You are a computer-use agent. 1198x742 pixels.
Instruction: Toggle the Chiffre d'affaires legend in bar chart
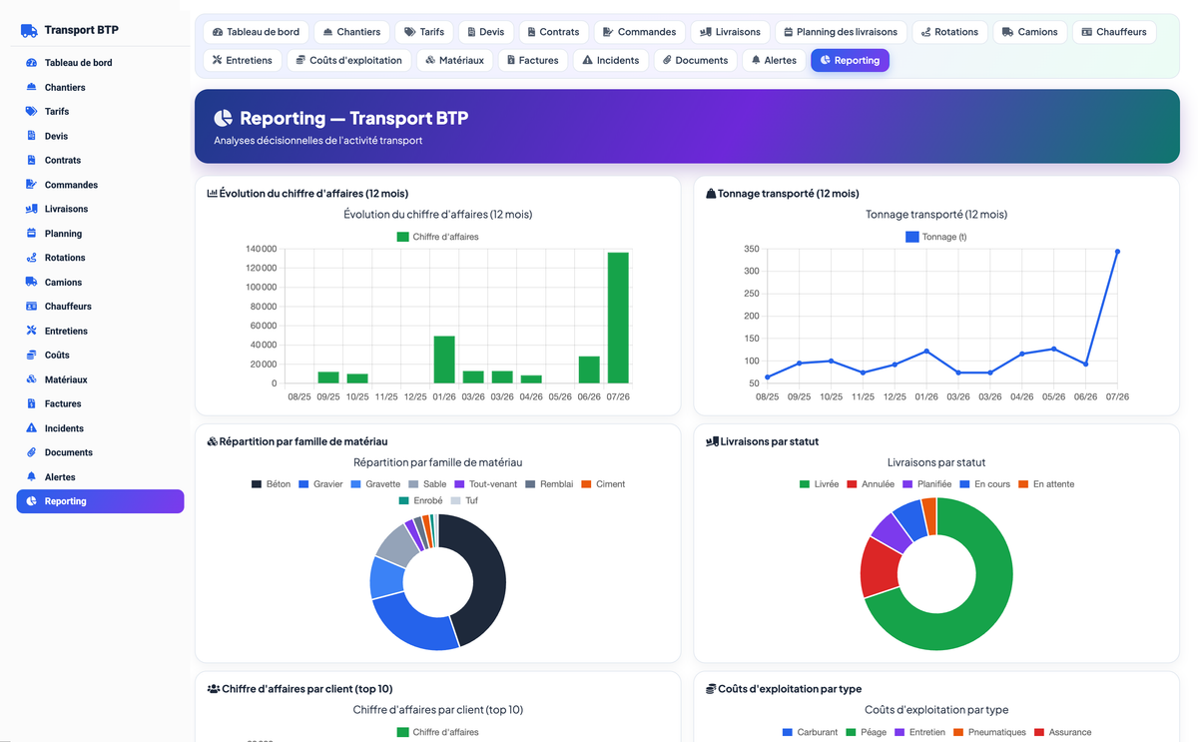[x=437, y=237]
